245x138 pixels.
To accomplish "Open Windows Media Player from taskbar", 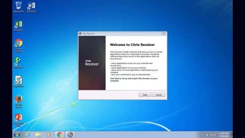I will pyautogui.click(x=49, y=135).
